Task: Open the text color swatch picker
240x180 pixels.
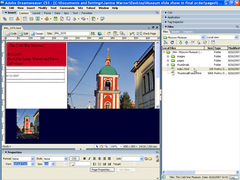Action: [72, 164]
